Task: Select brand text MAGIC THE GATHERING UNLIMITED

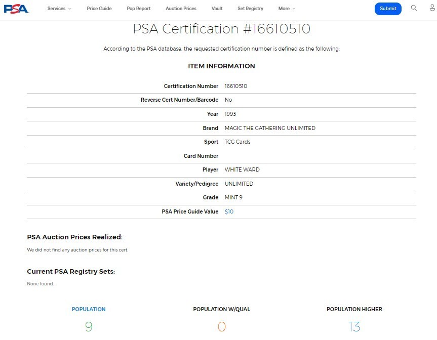Action: (x=270, y=128)
